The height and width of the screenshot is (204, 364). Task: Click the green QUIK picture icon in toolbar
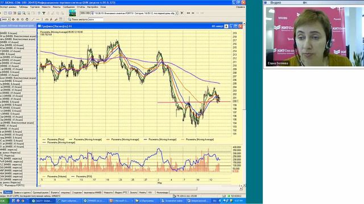pyautogui.click(x=72, y=13)
